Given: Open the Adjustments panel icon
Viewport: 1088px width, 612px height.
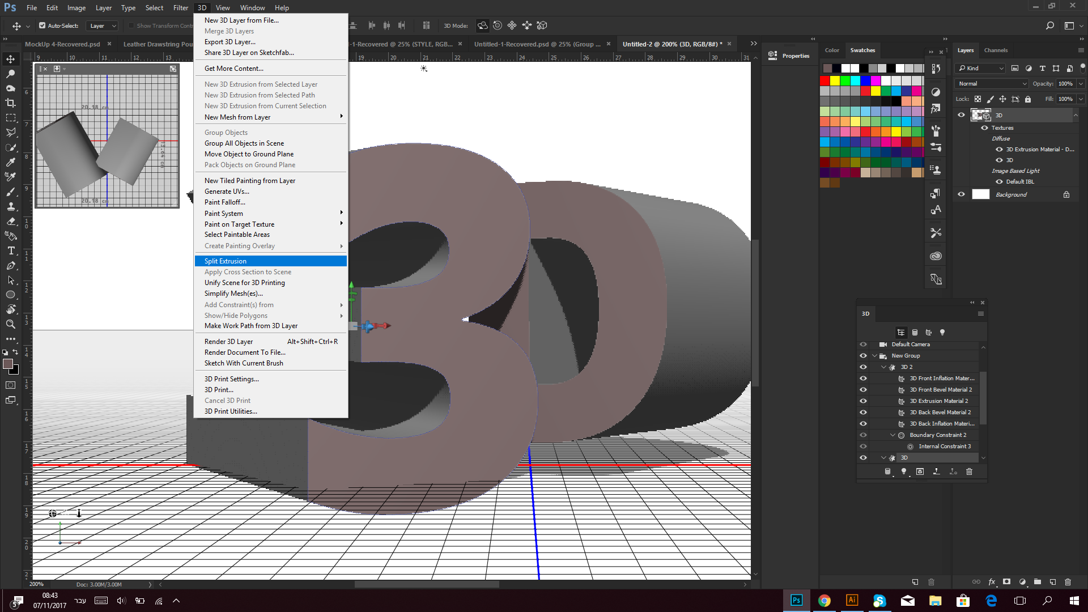Looking at the screenshot, I should coord(936,92).
